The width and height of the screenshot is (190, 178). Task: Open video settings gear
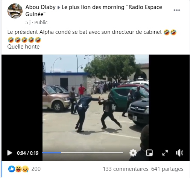coord(133,153)
